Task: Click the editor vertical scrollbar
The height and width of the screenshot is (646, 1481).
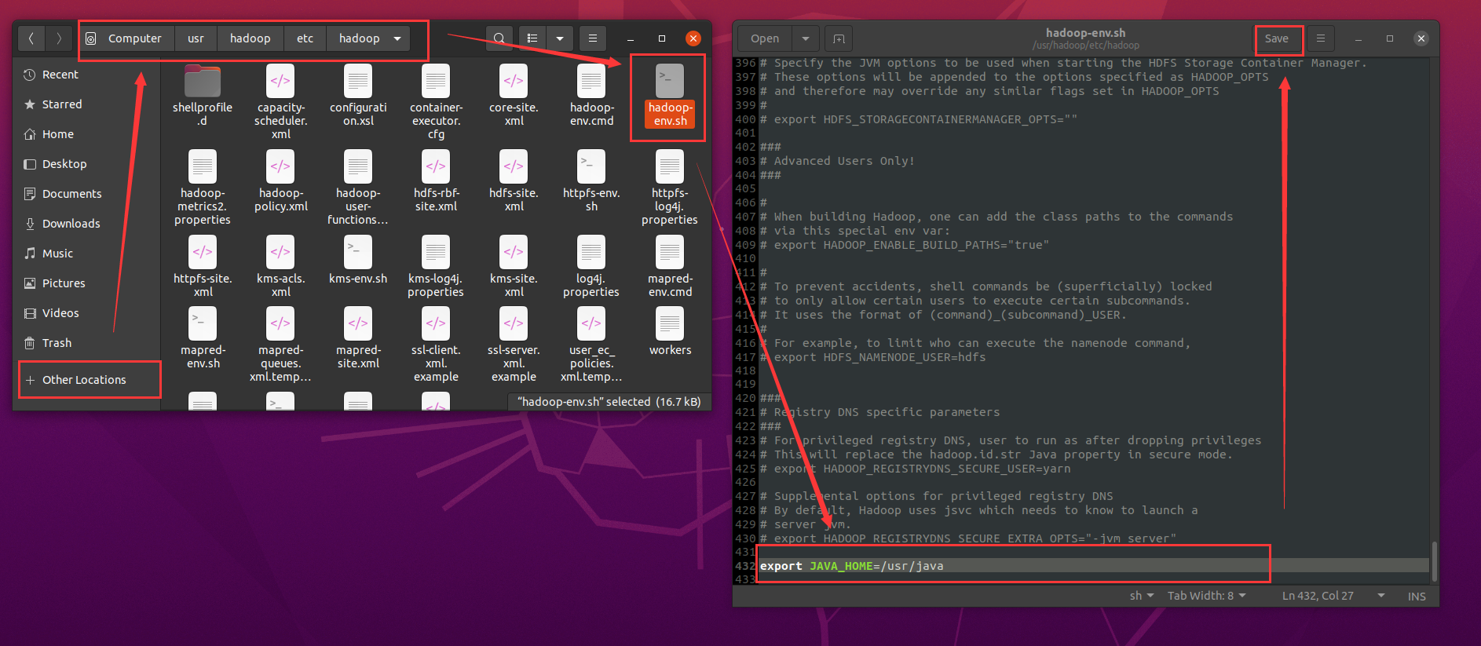Action: 1434,561
